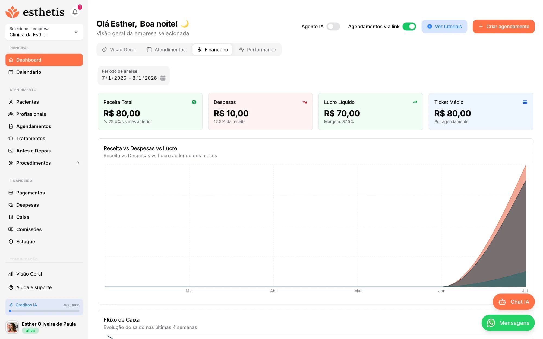Click the Profissionais group icon
543x339 pixels.
coord(11,114)
